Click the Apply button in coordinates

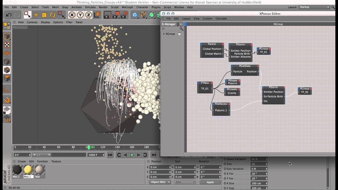210,182
